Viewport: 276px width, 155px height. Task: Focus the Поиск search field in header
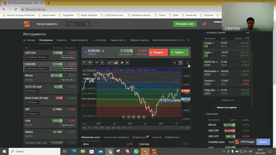(78, 24)
